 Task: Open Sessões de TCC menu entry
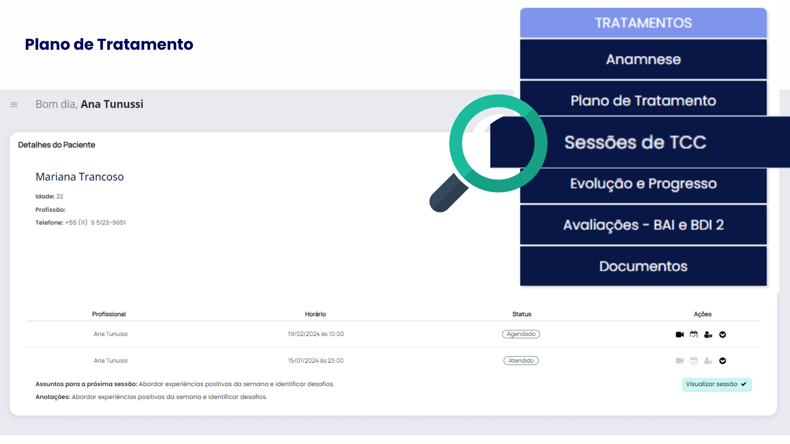pos(640,142)
